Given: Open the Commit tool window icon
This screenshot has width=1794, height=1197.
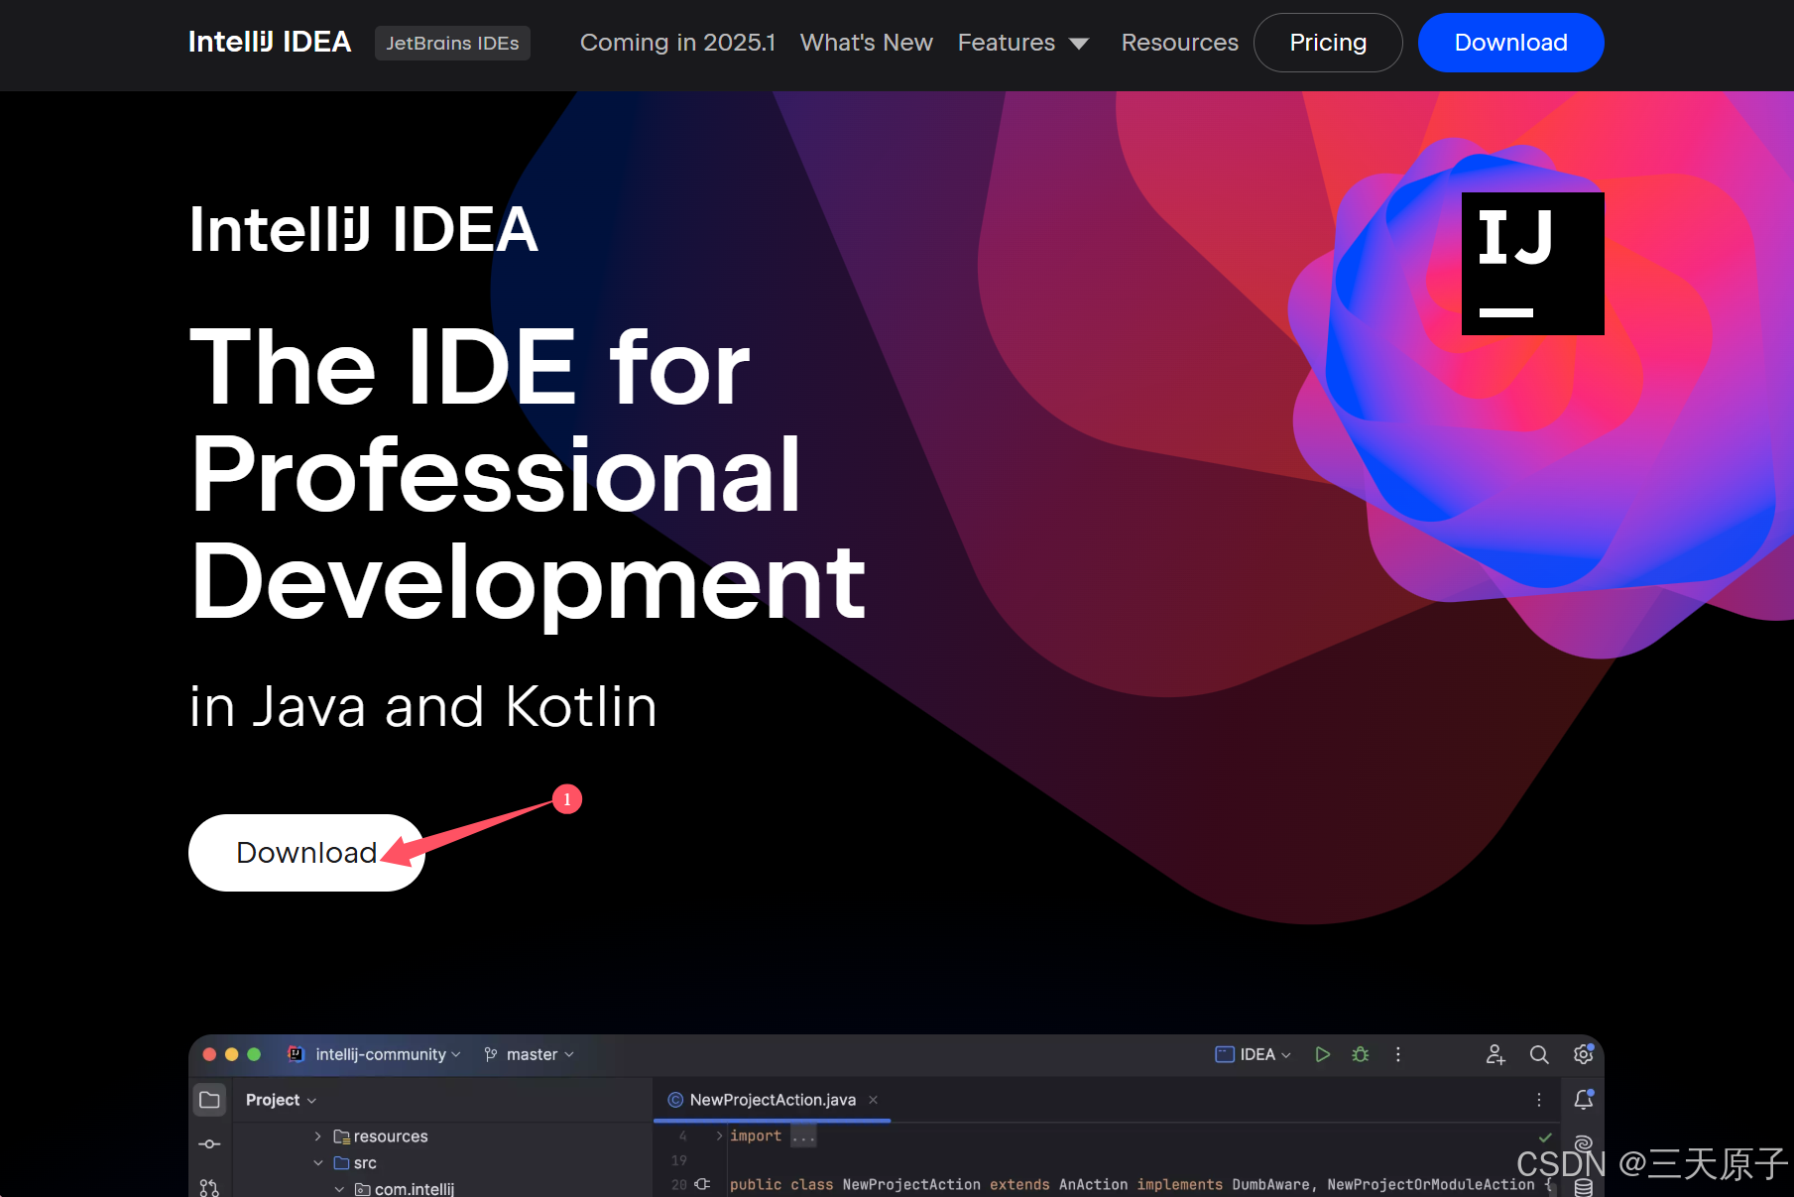Looking at the screenshot, I should tap(209, 1143).
